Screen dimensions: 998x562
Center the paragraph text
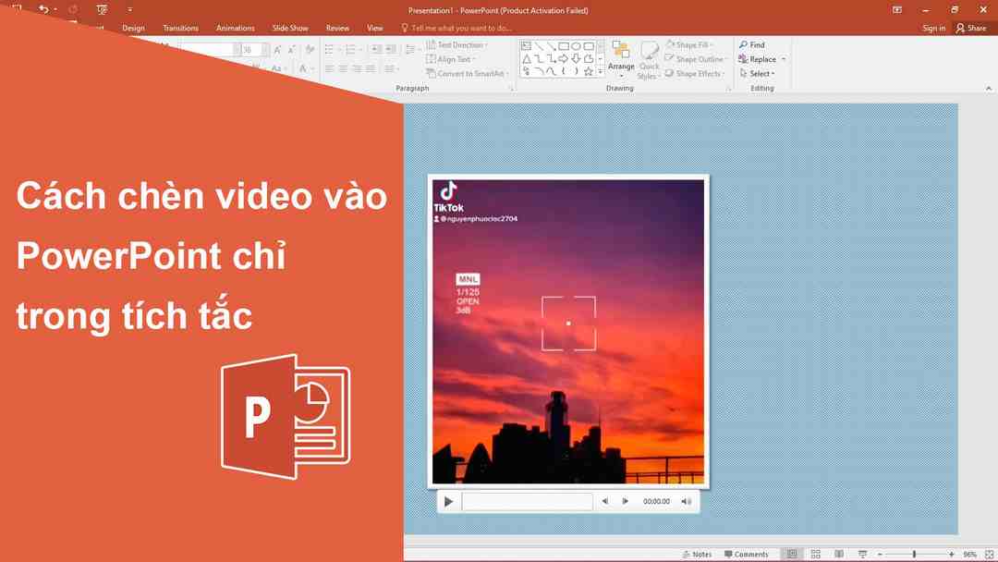343,68
